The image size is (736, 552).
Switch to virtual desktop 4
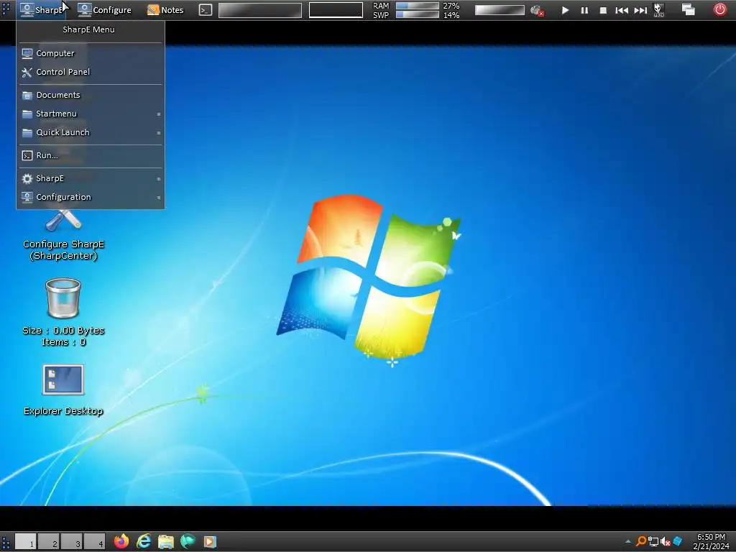[95, 542]
